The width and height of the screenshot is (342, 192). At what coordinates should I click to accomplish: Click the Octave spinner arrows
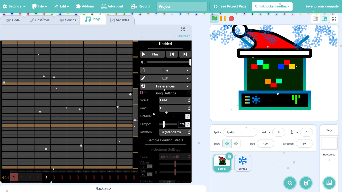[x=188, y=116]
